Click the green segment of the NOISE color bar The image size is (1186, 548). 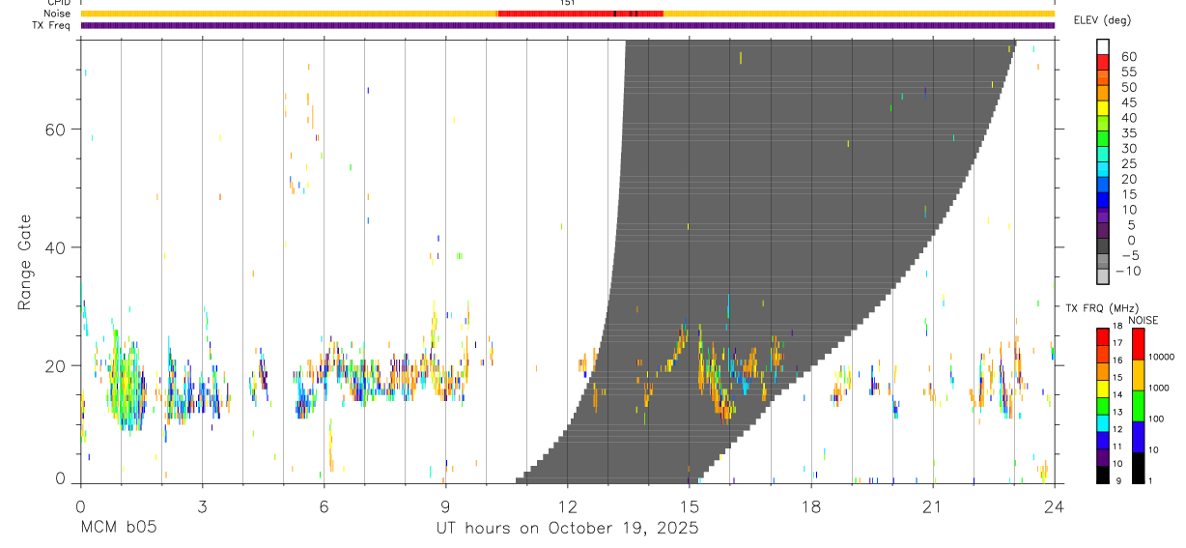[x=1137, y=406]
